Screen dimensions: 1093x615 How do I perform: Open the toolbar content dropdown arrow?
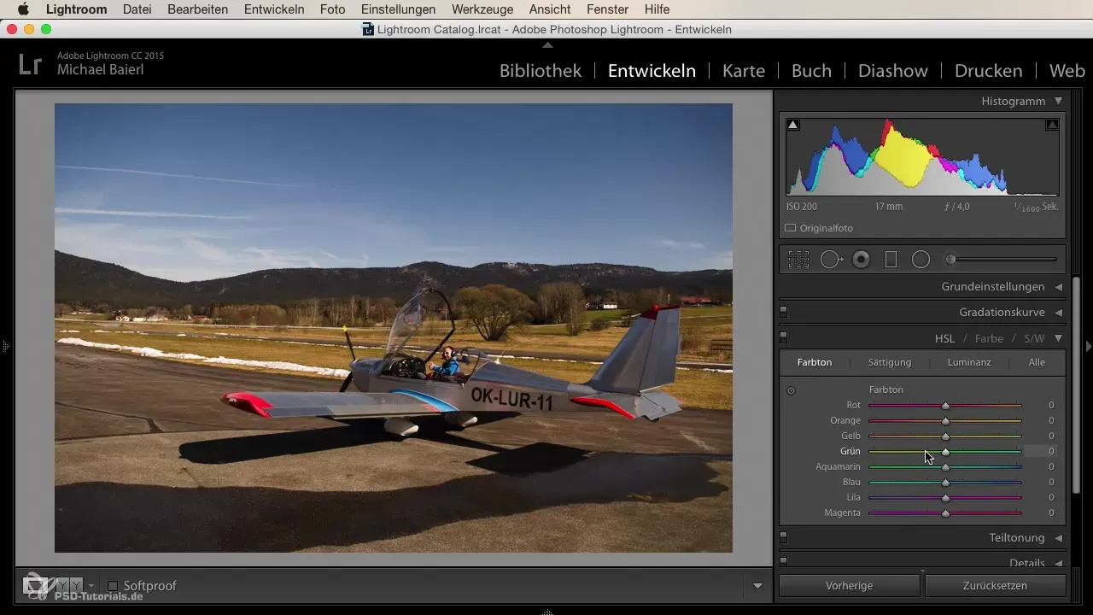tap(757, 586)
